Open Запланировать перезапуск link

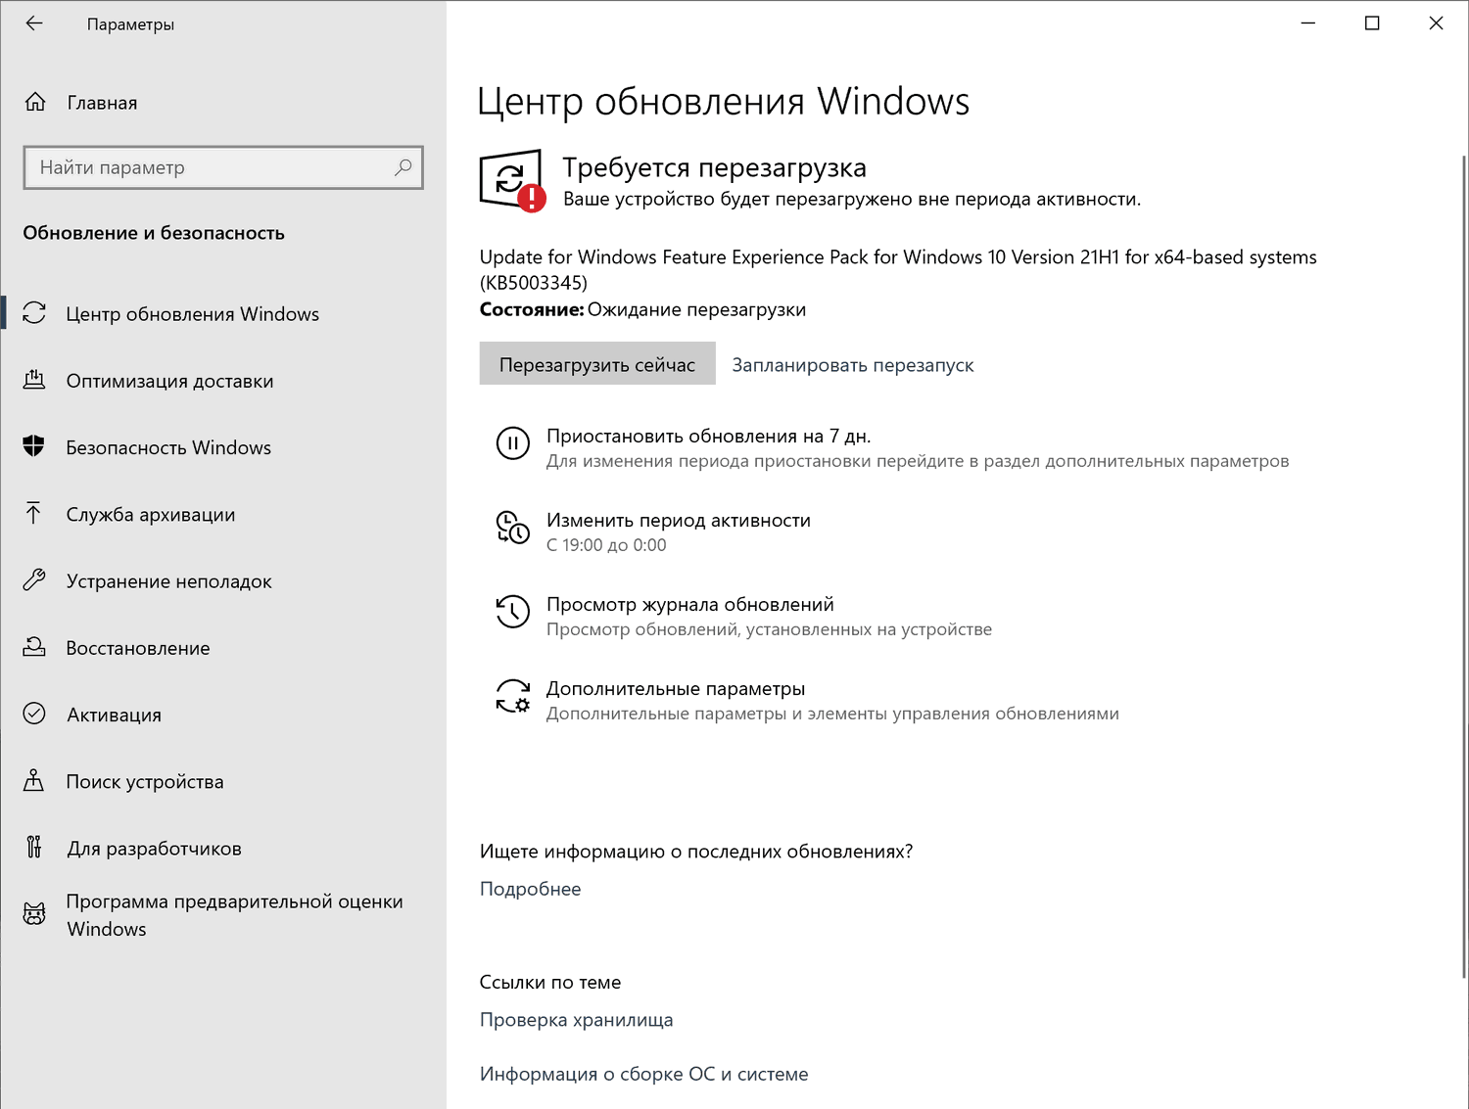(x=852, y=364)
